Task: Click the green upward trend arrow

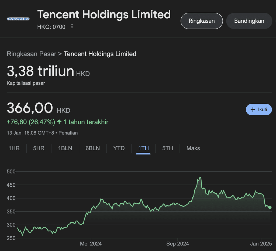Action: [58, 122]
